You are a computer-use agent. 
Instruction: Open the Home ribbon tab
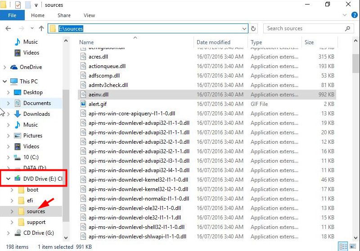point(38,15)
